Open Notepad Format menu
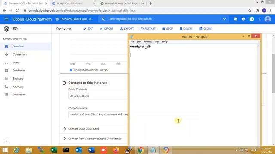Viewport: 275px width, 154px height. 148,42
